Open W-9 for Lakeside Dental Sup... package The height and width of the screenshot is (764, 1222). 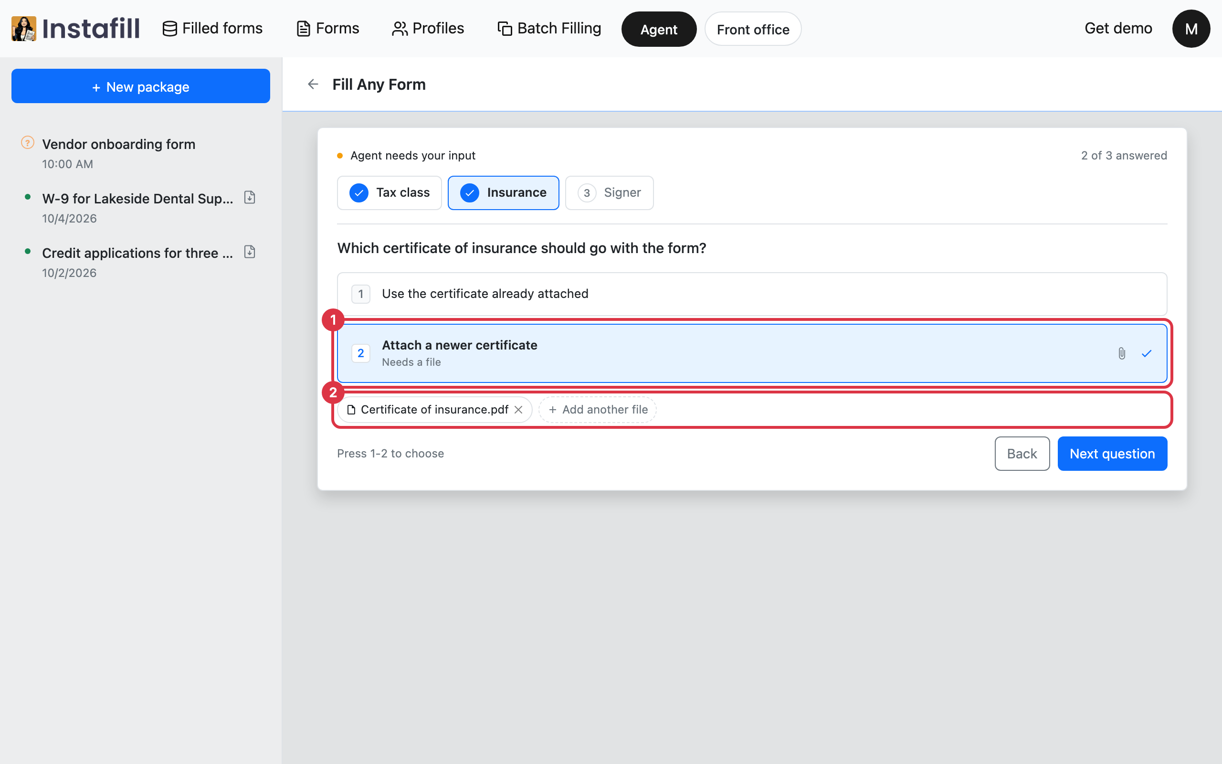click(141, 208)
